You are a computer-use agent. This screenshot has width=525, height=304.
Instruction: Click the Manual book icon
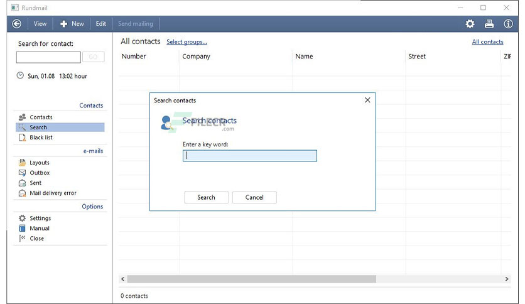pyautogui.click(x=22, y=229)
